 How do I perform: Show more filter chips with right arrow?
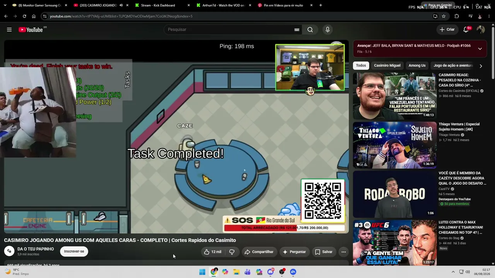coord(481,66)
